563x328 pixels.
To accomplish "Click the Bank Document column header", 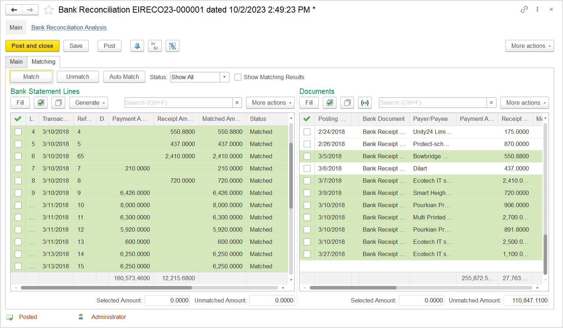I will tap(384, 119).
